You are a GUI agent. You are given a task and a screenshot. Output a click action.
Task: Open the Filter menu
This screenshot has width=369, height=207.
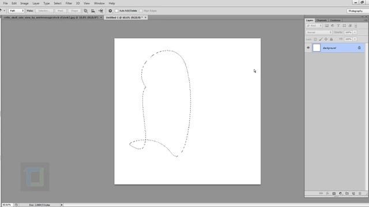(x=69, y=3)
